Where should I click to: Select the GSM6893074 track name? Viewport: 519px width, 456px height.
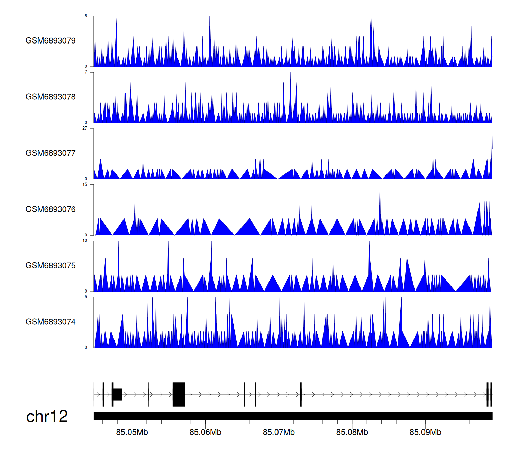point(51,322)
